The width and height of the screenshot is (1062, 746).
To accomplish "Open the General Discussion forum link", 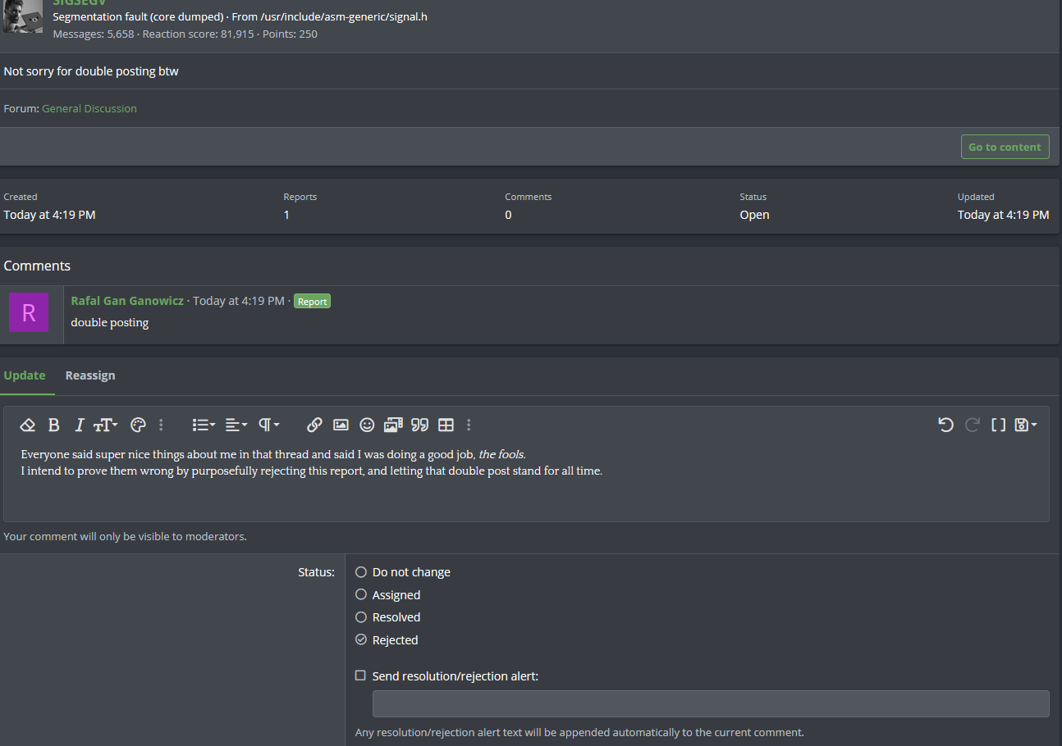I will coord(89,108).
